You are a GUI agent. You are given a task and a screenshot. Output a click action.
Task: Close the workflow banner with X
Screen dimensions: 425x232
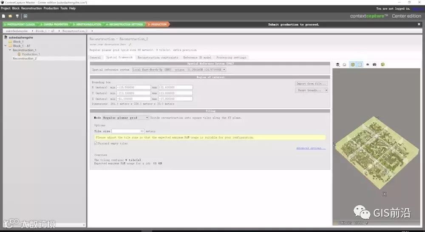(x=419, y=24)
